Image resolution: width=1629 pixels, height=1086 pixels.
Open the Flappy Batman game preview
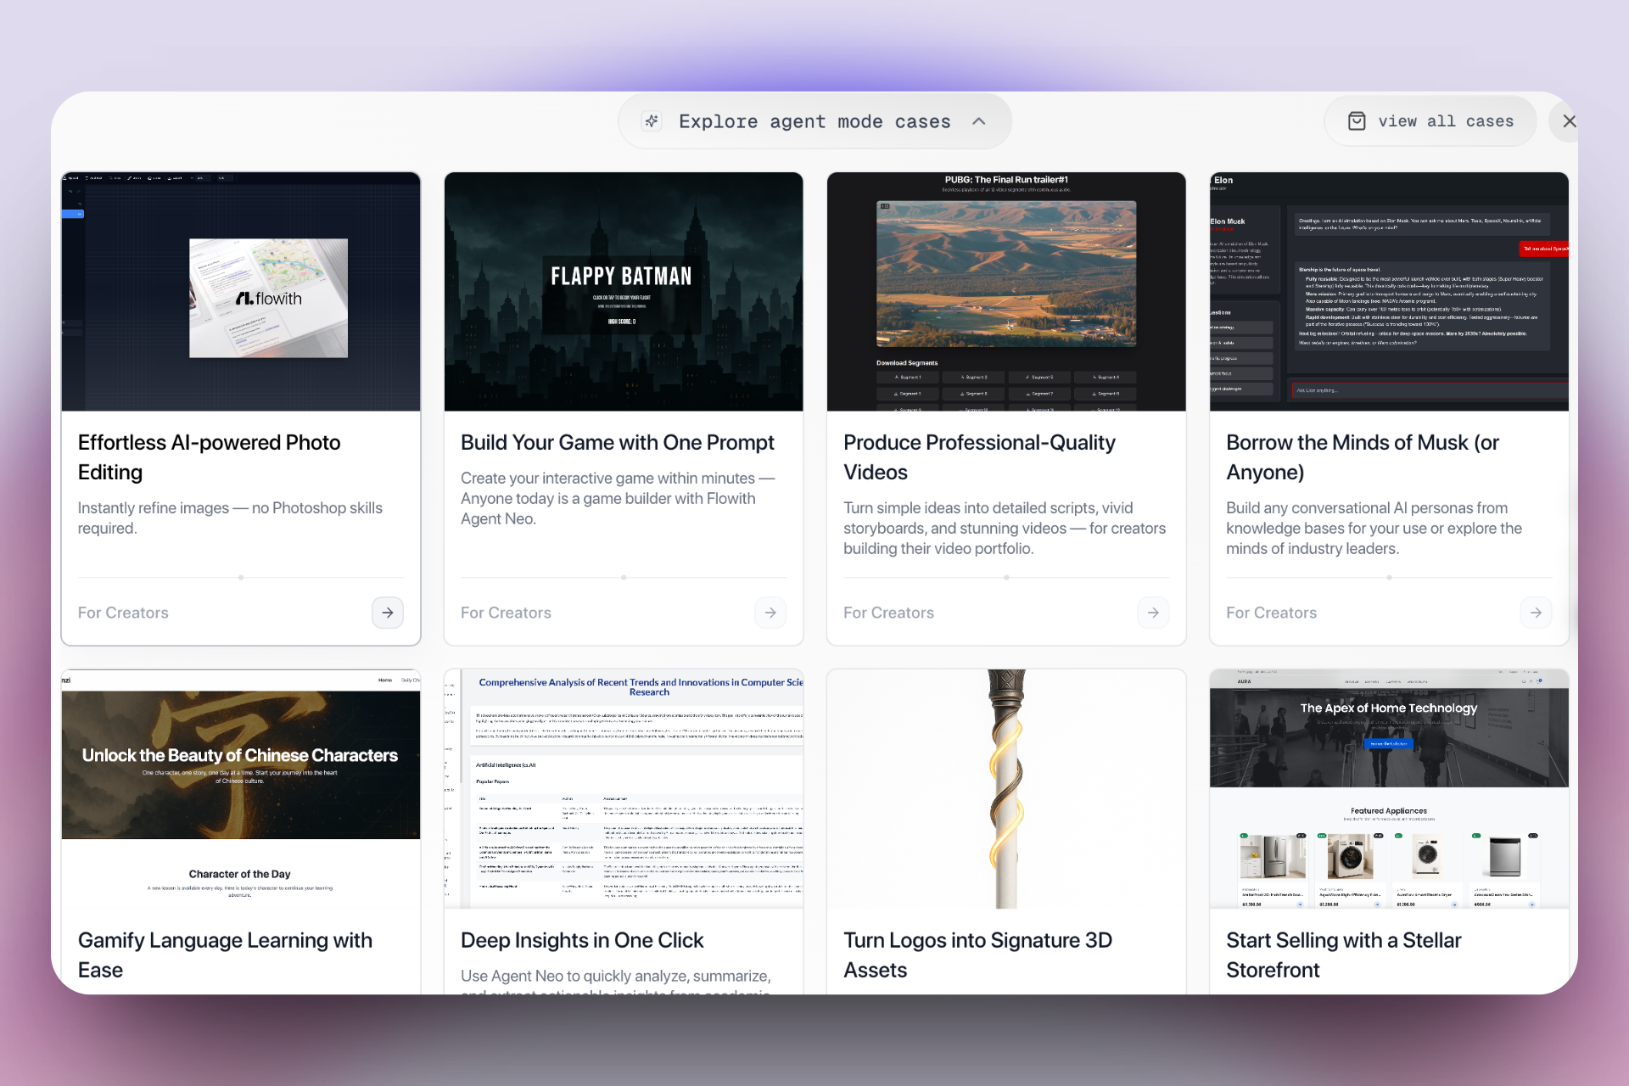(x=624, y=292)
